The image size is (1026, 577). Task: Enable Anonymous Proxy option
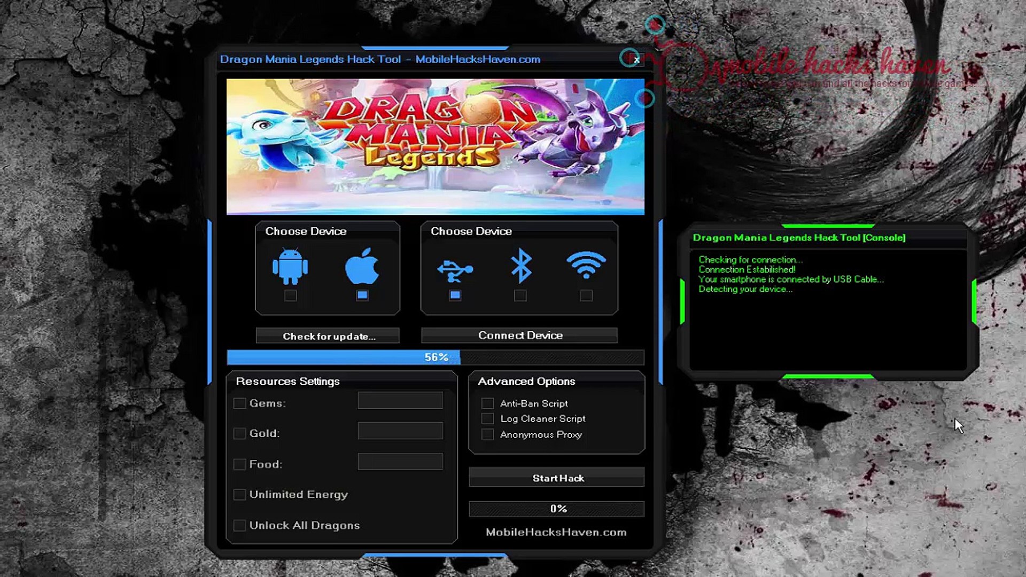click(x=487, y=434)
